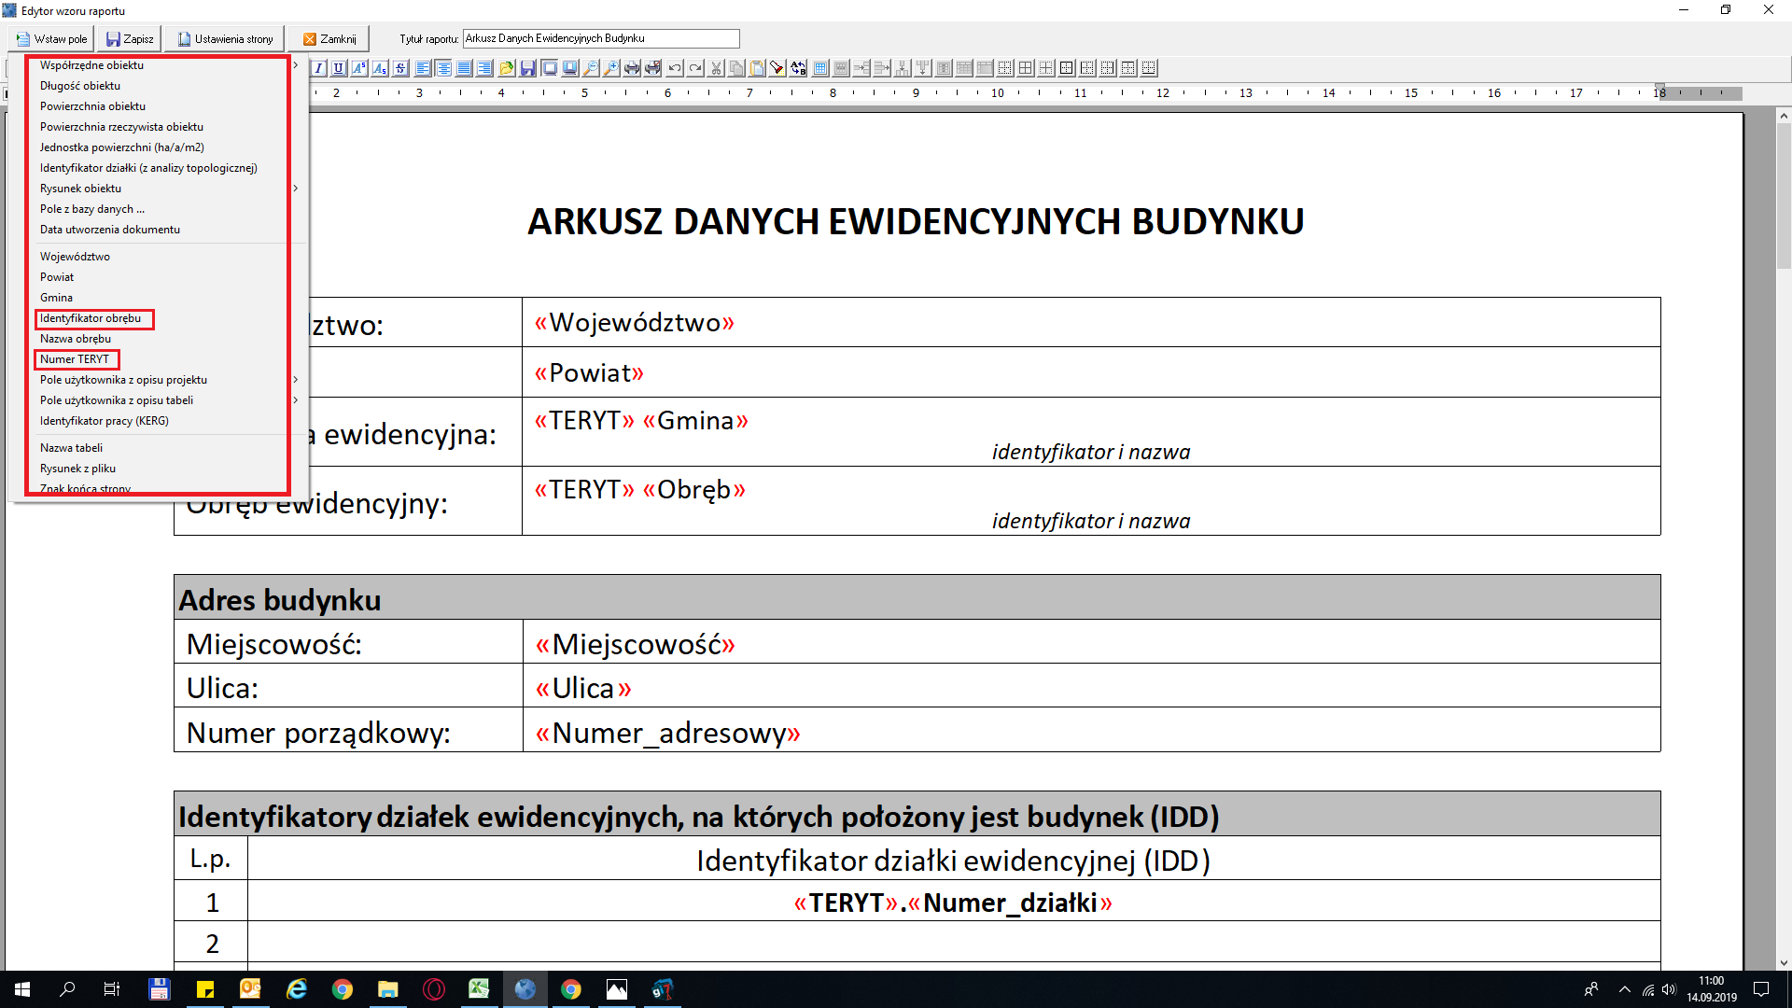Choose Numer TERYT from menu
This screenshot has height=1008, width=1792.
pos(75,359)
